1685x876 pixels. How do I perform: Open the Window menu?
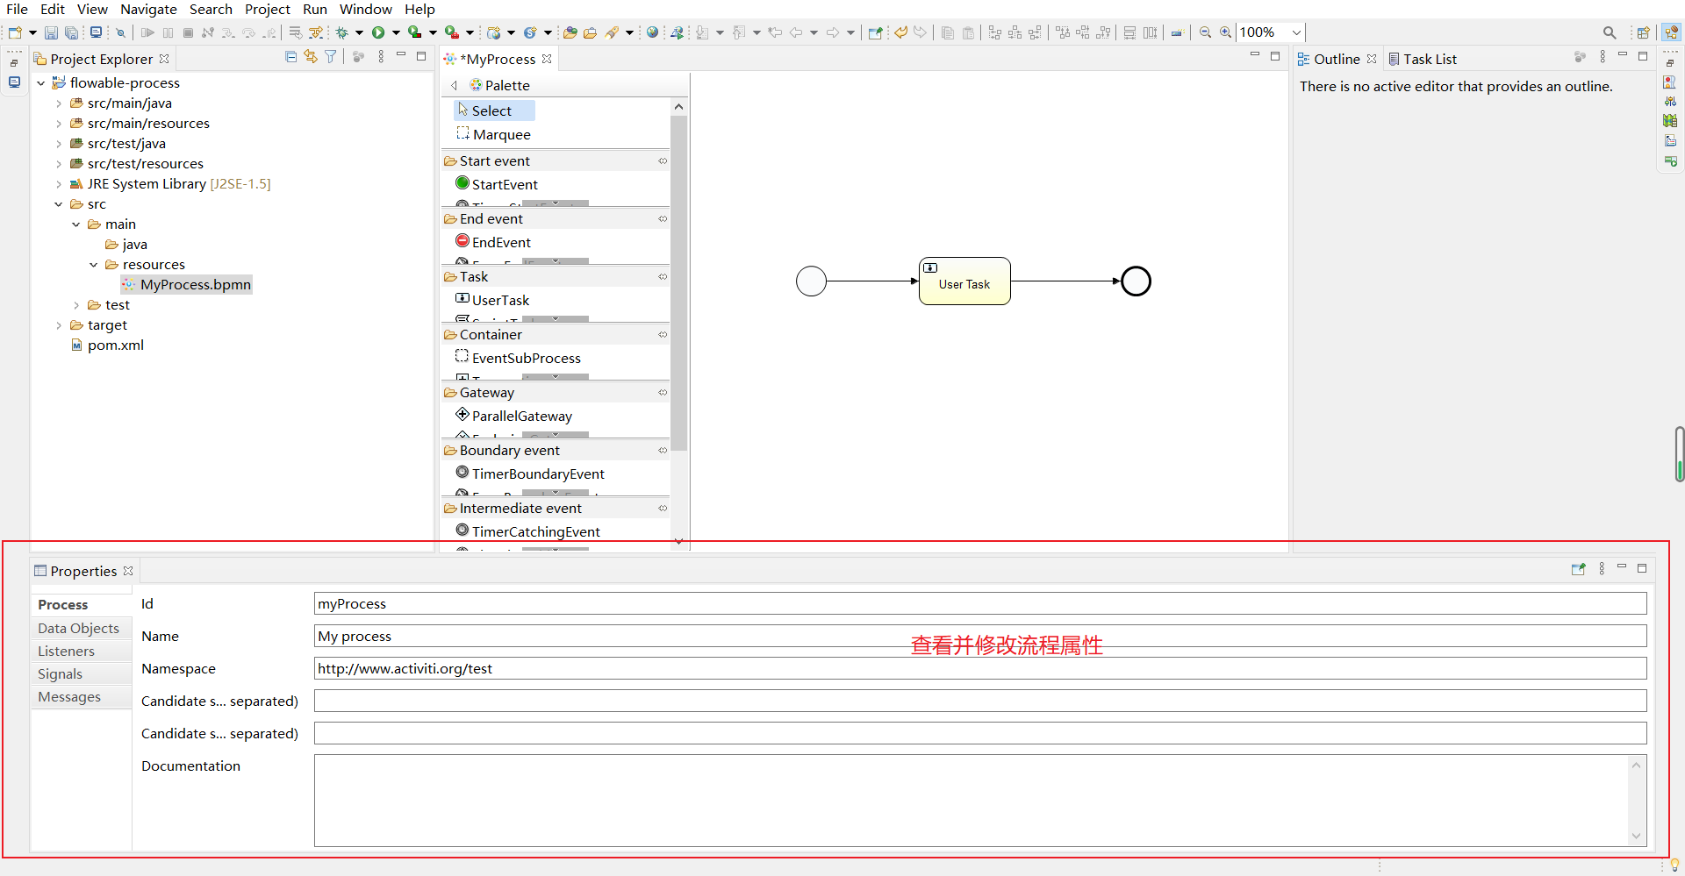click(366, 10)
